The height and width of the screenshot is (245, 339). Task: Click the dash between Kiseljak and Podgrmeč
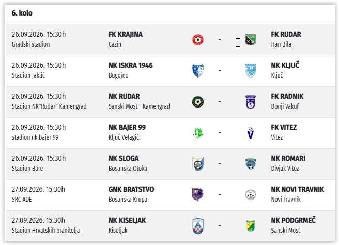(x=220, y=225)
